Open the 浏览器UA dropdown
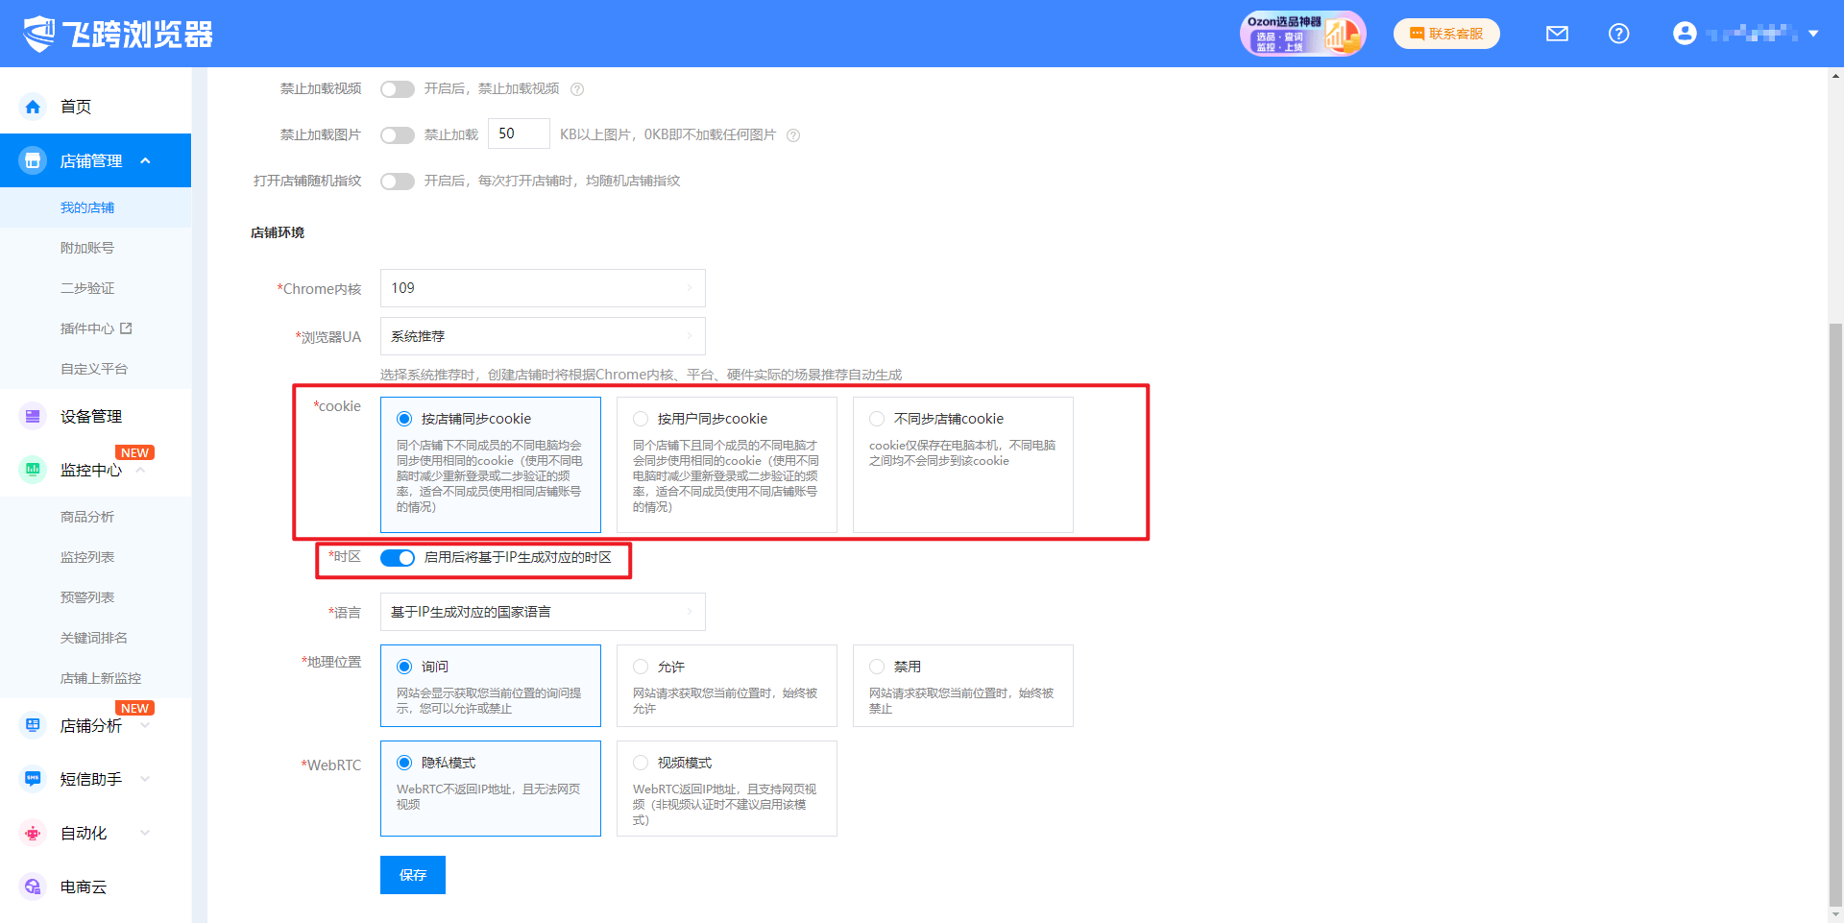 click(x=543, y=336)
